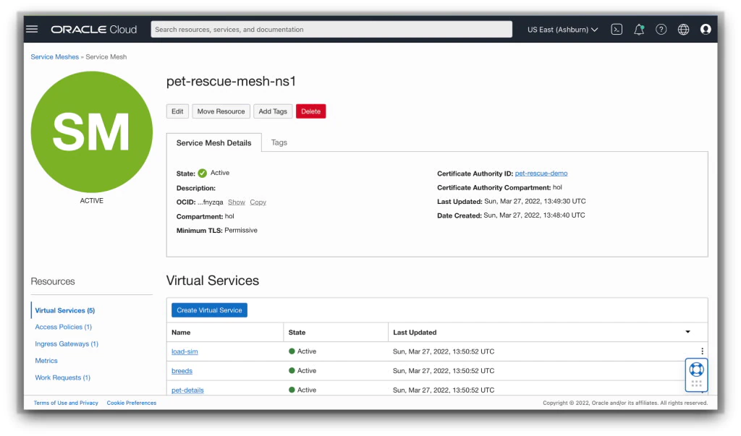Switch to the Tags tab

tap(279, 142)
